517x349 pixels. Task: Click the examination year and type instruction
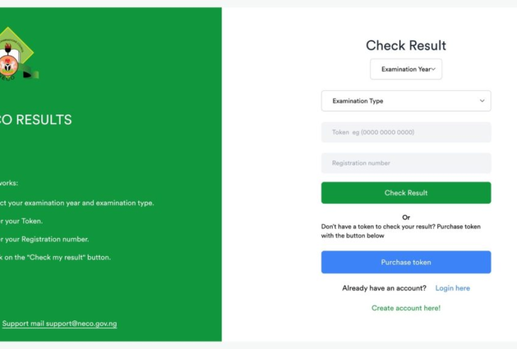click(x=77, y=203)
